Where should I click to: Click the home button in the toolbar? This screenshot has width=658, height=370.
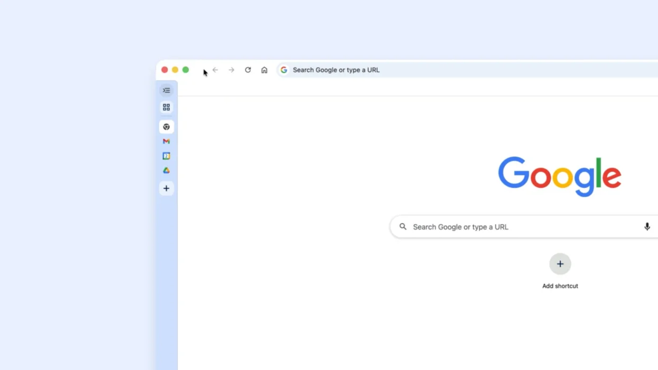point(264,69)
